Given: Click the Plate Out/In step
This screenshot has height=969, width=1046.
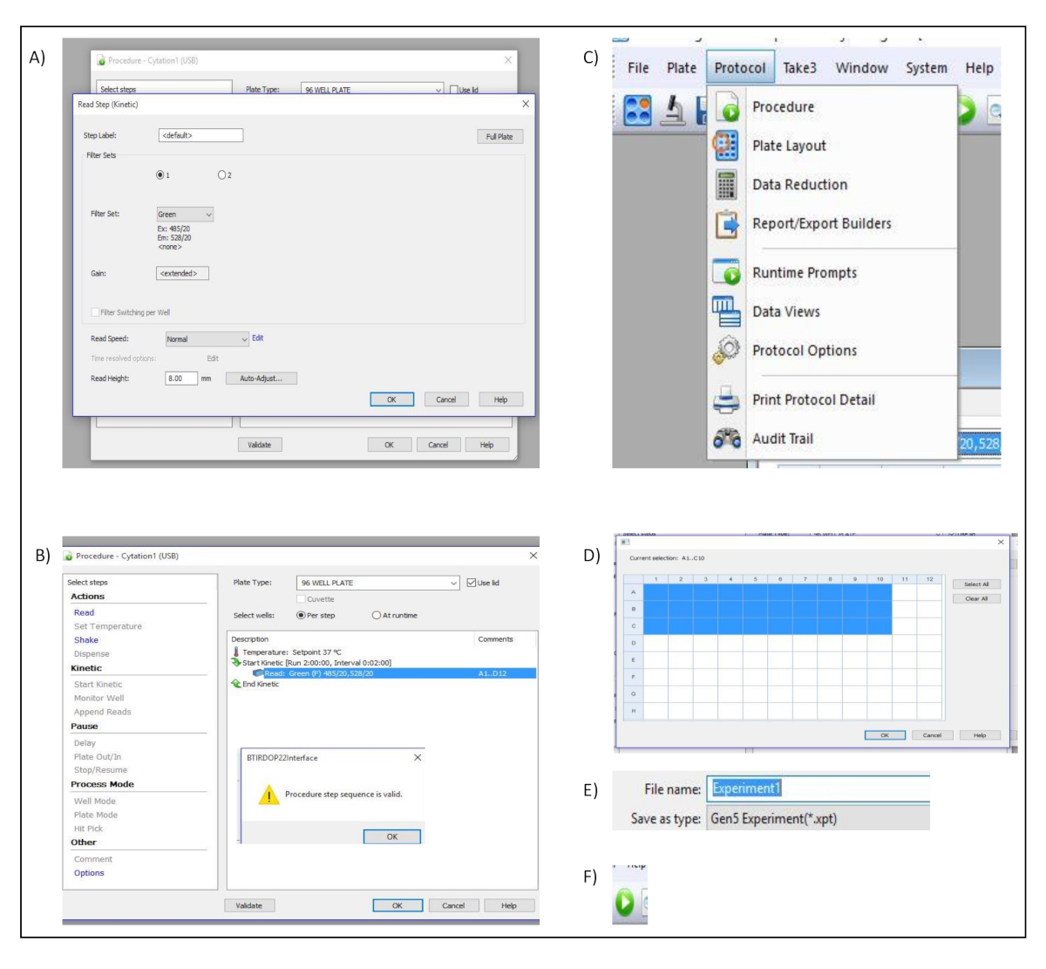Looking at the screenshot, I should 97,757.
